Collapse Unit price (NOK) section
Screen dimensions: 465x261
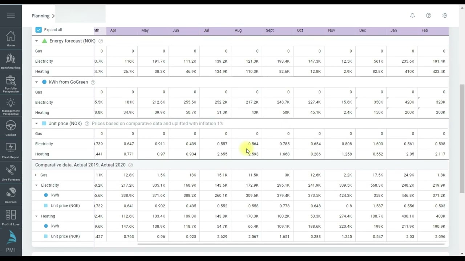[x=36, y=123]
